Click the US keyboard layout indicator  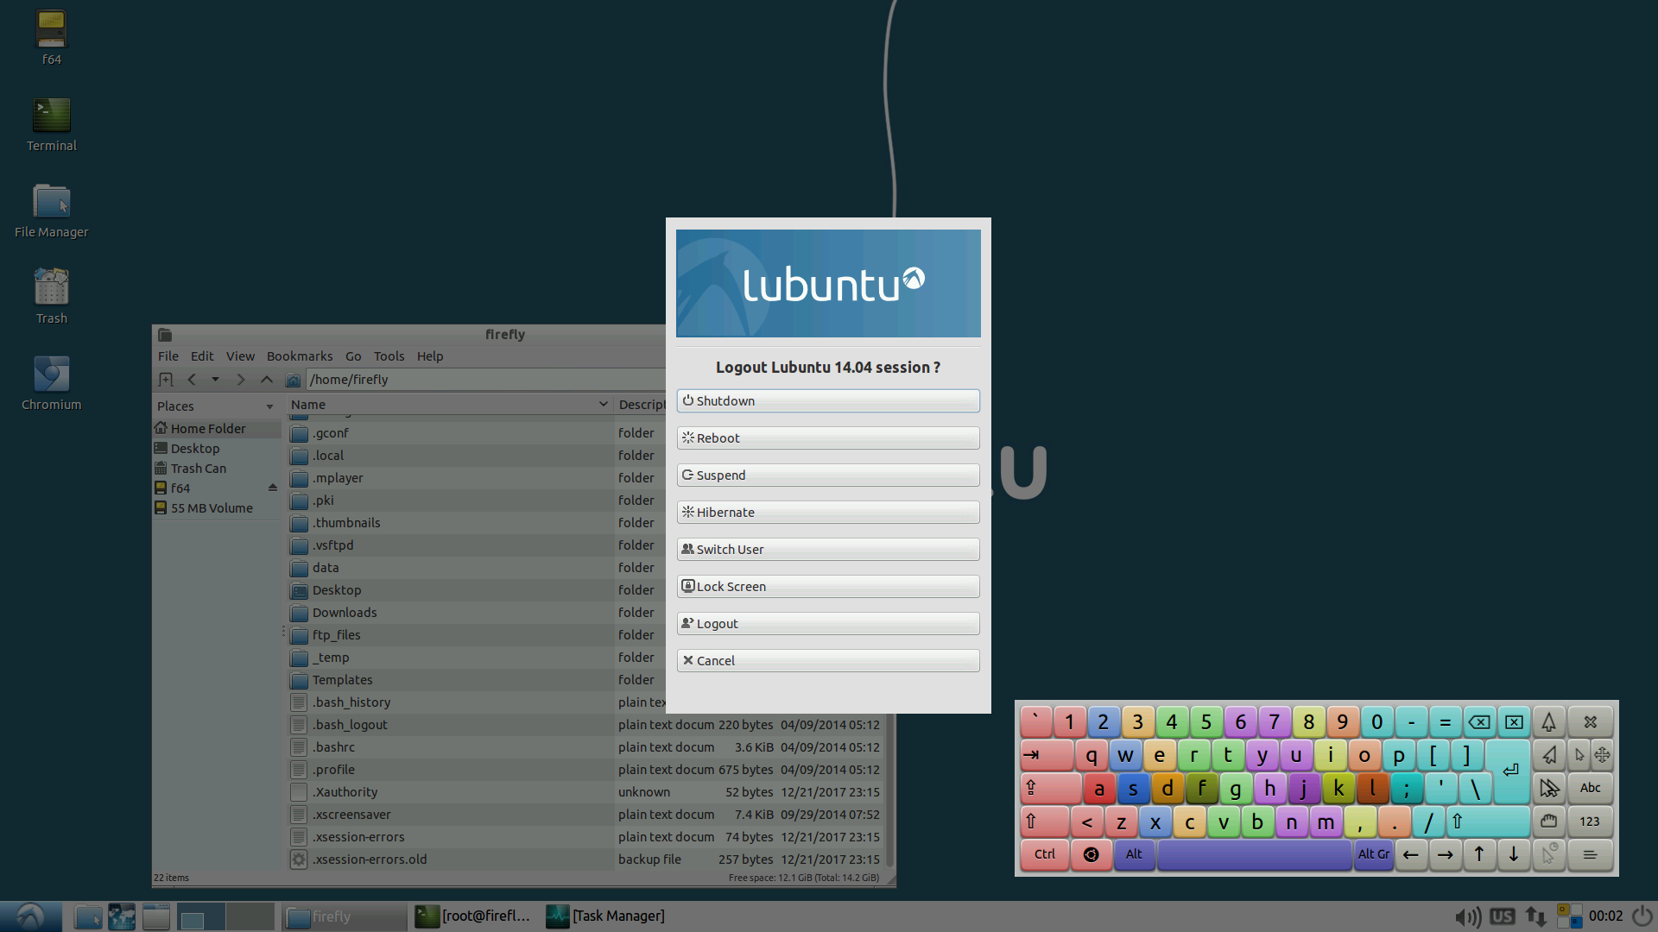pyautogui.click(x=1503, y=916)
